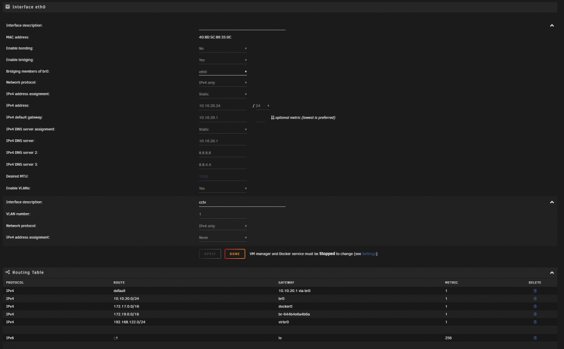Image resolution: width=564 pixels, height=349 pixels.
Task: Click the '10.10.20.1 via br0' gateway cell
Action: click(x=294, y=291)
